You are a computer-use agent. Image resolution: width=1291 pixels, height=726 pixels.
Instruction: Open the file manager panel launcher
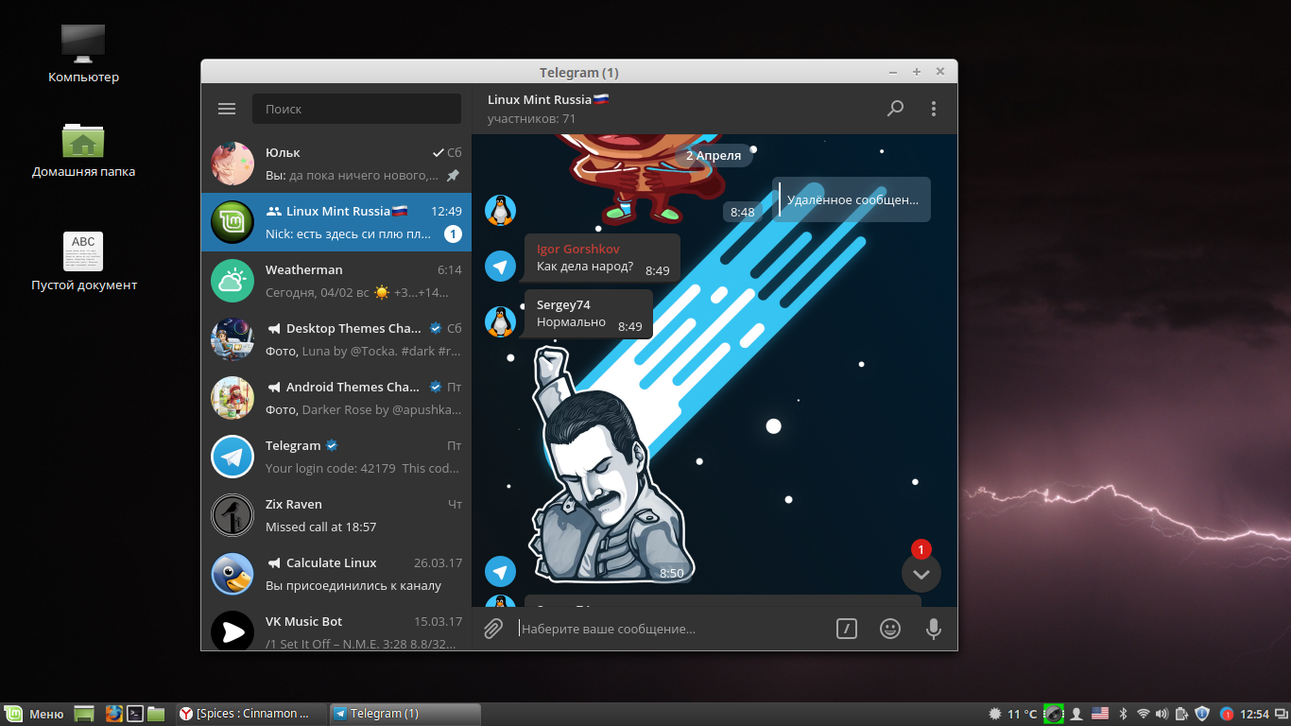point(156,714)
